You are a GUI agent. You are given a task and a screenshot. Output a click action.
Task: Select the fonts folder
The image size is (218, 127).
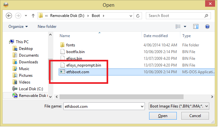71,45
